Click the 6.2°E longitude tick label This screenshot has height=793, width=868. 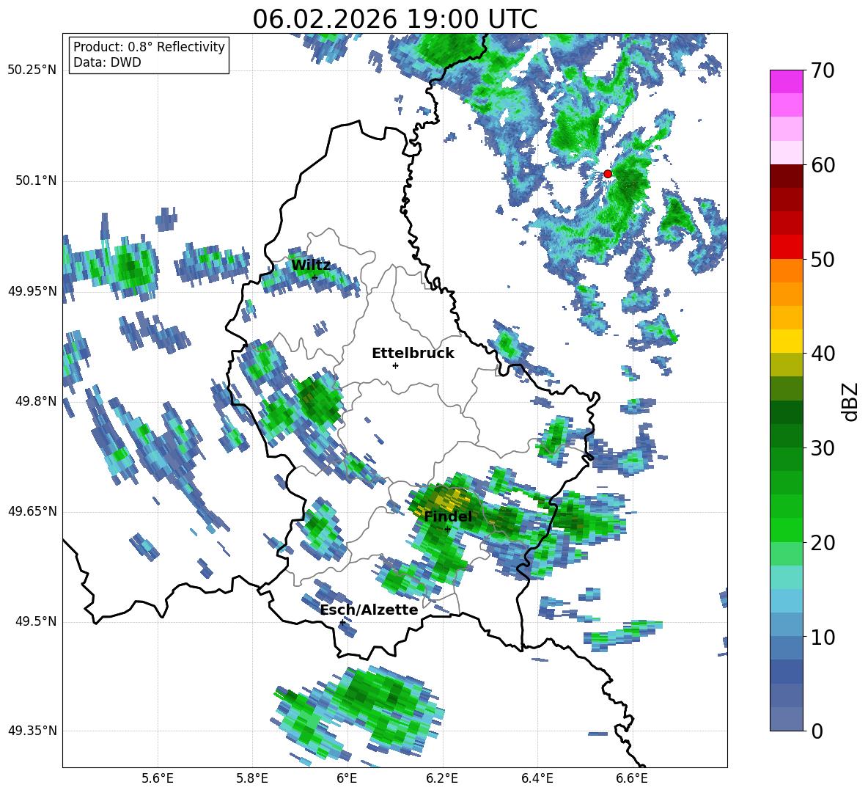[x=442, y=778]
